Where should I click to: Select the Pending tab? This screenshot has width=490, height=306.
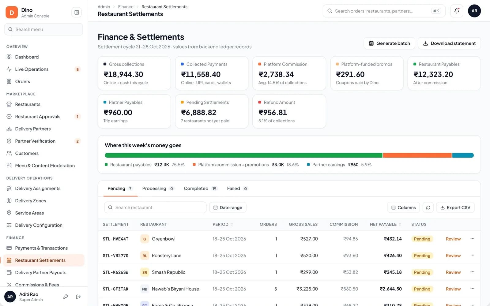(x=120, y=188)
